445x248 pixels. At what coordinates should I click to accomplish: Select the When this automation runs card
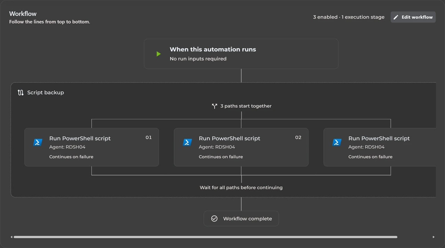[x=241, y=54]
